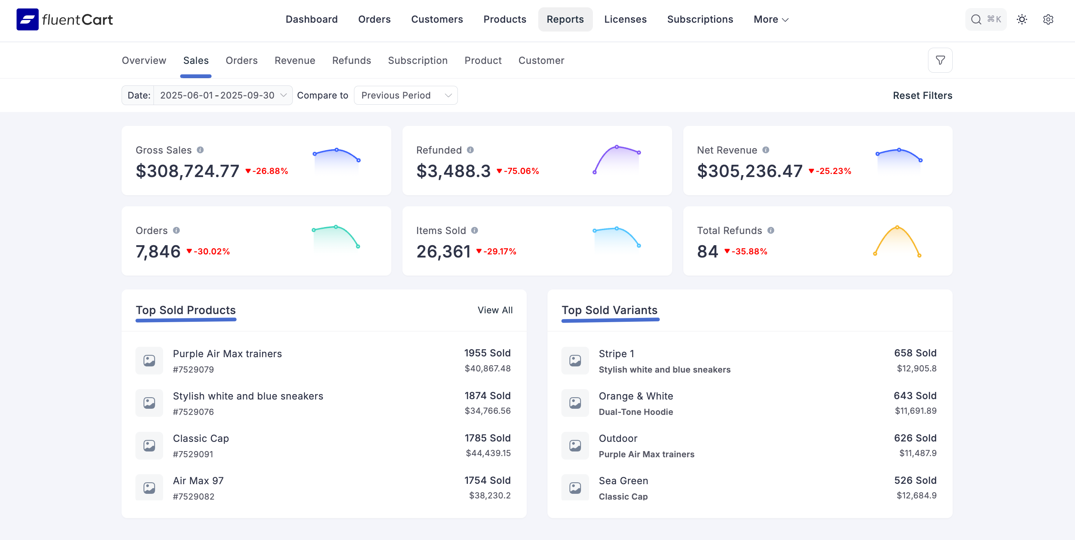Open the search box with ⌘K

coord(985,20)
